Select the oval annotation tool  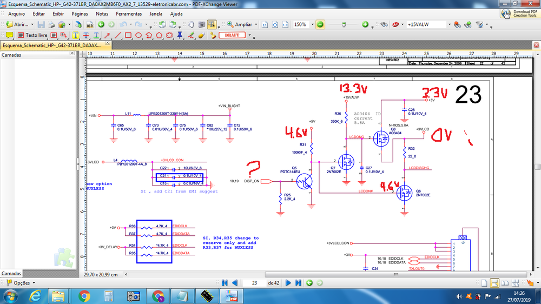pyautogui.click(x=138, y=35)
